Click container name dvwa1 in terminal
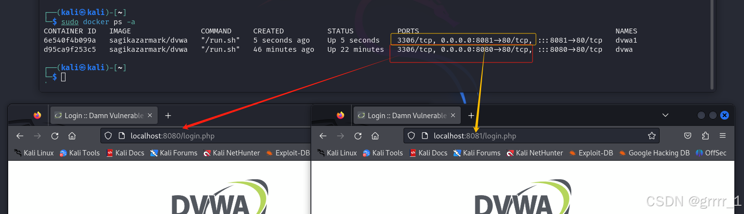 tap(626, 40)
